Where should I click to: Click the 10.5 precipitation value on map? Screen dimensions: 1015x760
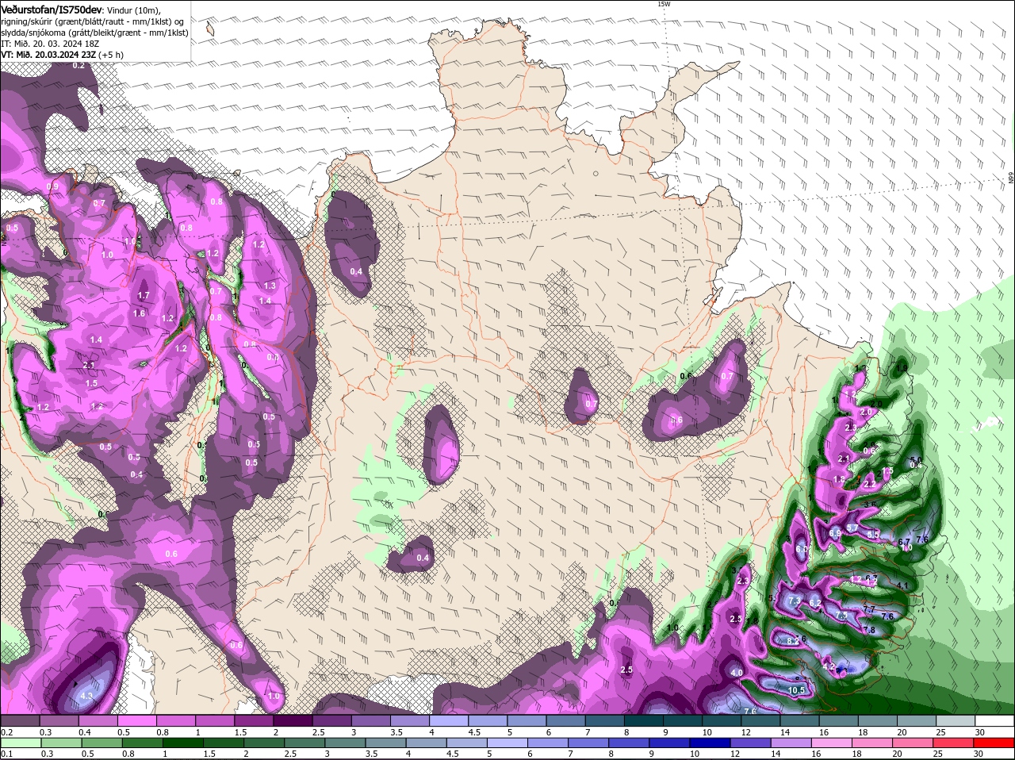click(x=797, y=691)
